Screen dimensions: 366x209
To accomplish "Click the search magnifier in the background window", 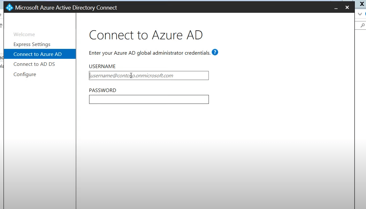I will pyautogui.click(x=362, y=25).
